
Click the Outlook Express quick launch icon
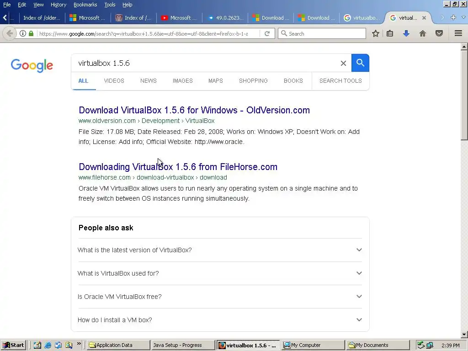[x=58, y=345]
